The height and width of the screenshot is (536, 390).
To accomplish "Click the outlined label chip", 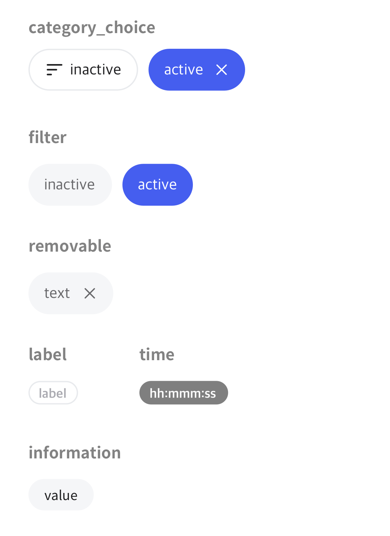I will (x=53, y=393).
